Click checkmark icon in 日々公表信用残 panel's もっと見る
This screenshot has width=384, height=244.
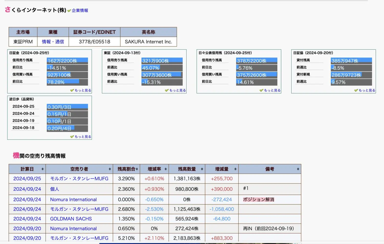261,90
